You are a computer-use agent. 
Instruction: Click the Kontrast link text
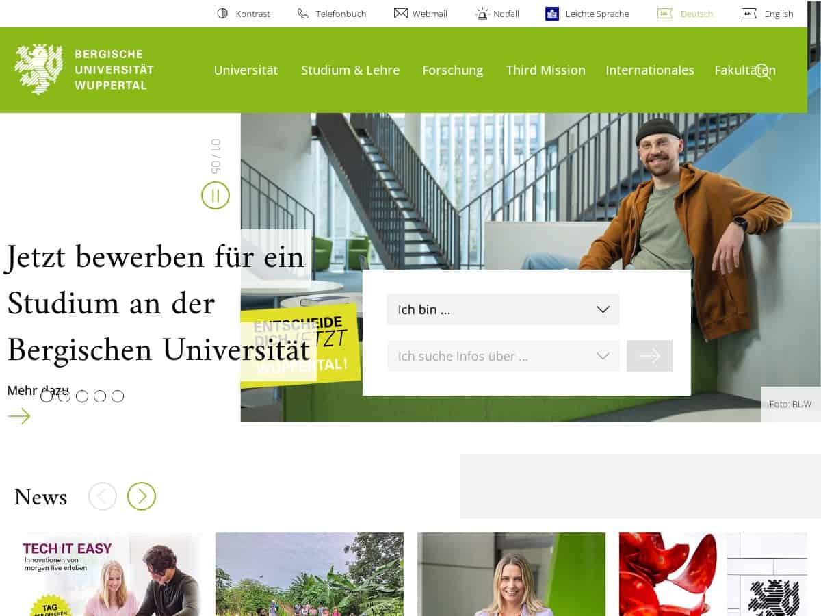252,14
